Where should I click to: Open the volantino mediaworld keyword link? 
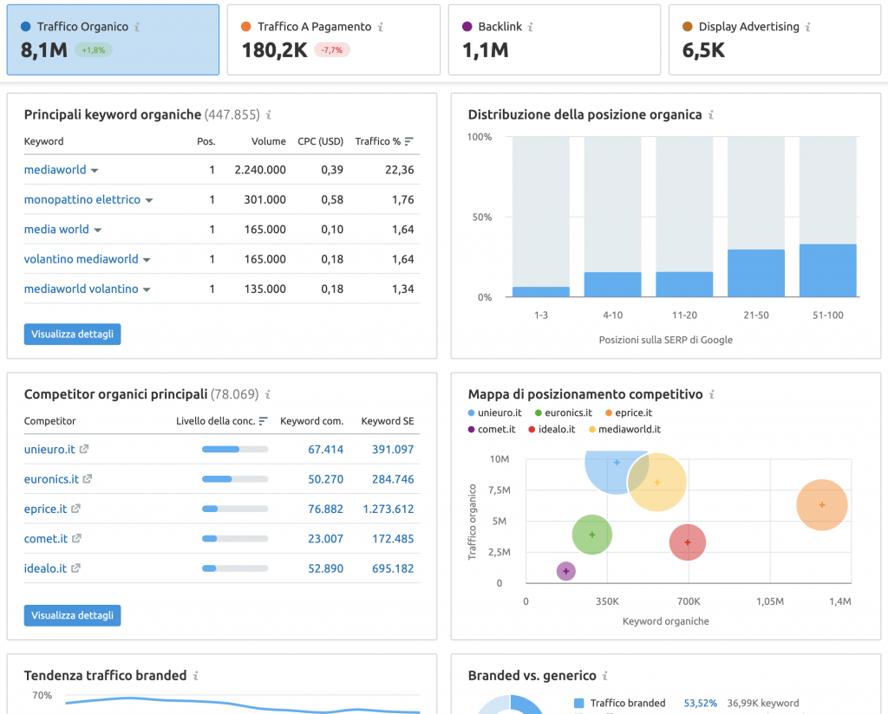pyautogui.click(x=81, y=259)
